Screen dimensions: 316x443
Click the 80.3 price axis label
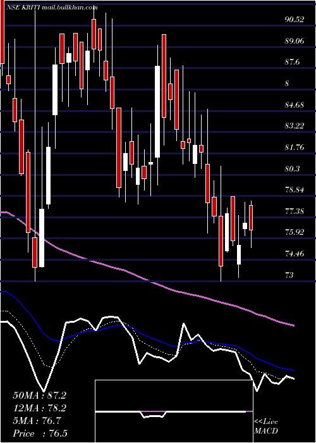[x=292, y=169]
